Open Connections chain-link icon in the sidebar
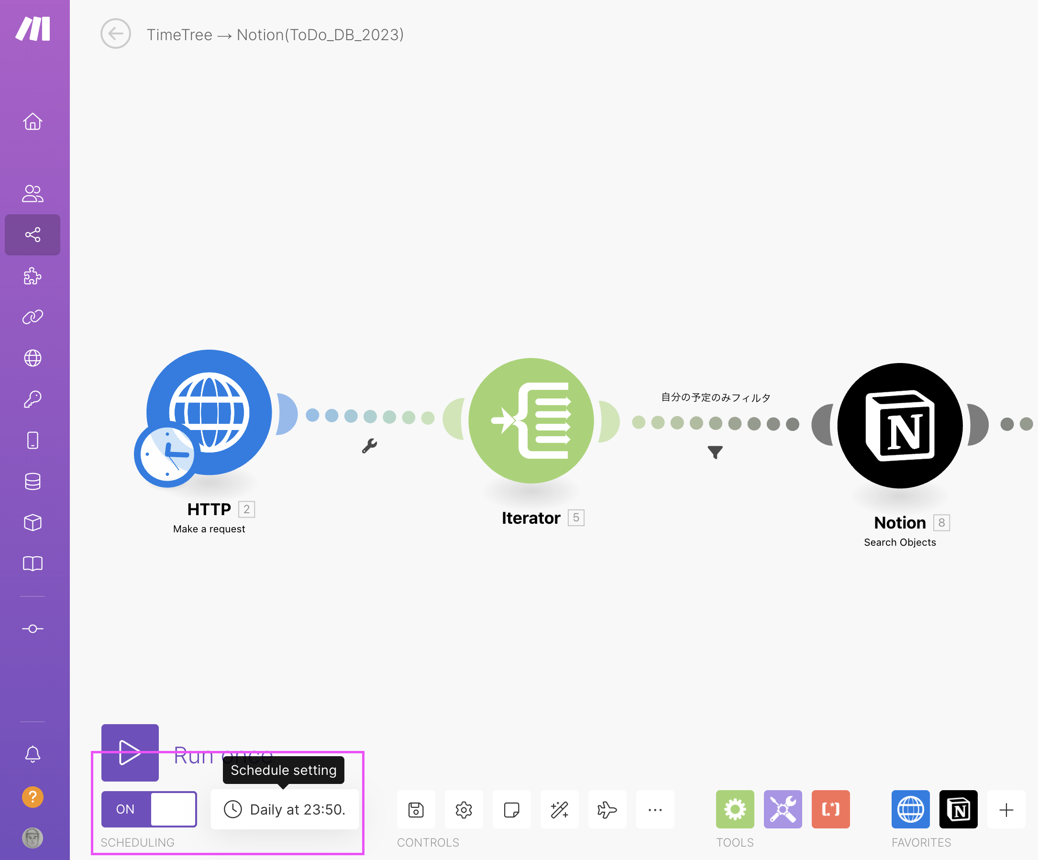 tap(33, 317)
